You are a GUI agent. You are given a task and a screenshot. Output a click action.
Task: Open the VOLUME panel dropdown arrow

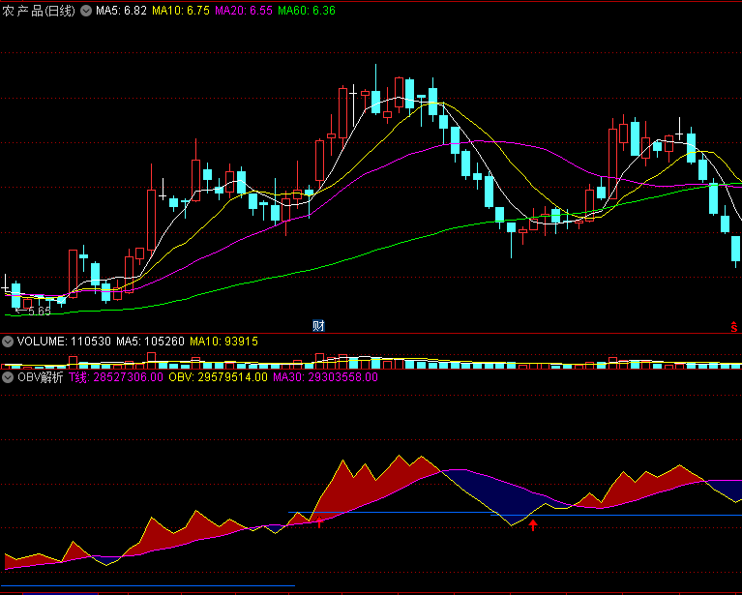point(8,342)
